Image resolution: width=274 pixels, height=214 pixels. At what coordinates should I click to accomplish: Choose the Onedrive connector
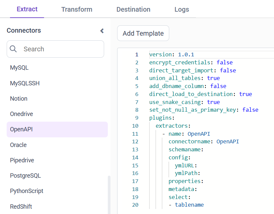point(21,114)
